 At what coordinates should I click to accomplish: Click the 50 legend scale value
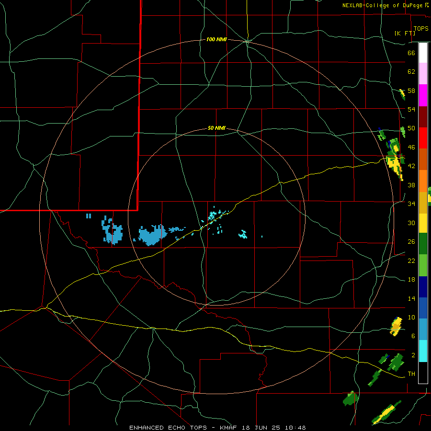coord(411,128)
